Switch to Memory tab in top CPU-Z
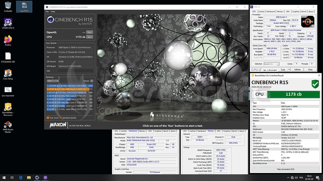This screenshot has height=181, width=323. click(280, 12)
